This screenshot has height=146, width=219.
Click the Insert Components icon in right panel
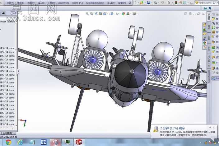[x=213, y=19]
